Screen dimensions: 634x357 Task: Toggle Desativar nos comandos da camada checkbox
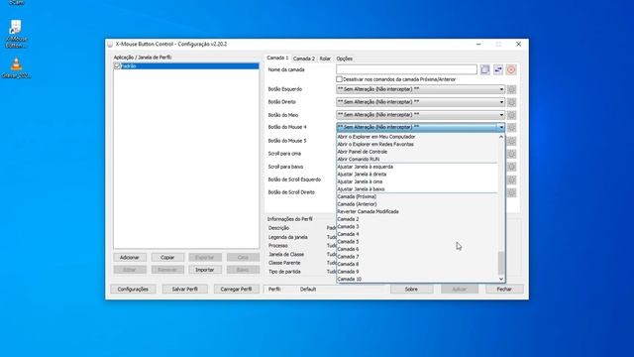339,79
